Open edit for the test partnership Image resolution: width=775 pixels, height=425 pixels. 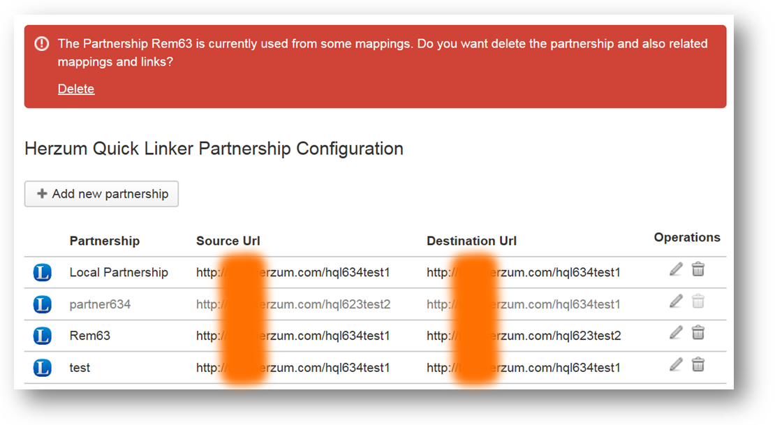[x=676, y=364]
